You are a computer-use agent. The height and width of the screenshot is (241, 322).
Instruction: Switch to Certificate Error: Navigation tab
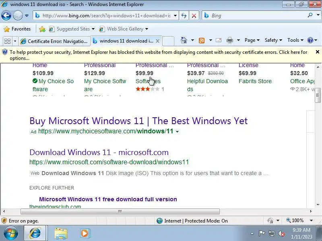(x=54, y=41)
